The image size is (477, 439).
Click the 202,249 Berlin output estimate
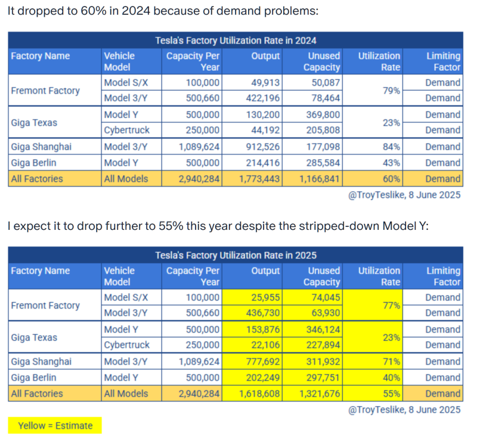252,378
